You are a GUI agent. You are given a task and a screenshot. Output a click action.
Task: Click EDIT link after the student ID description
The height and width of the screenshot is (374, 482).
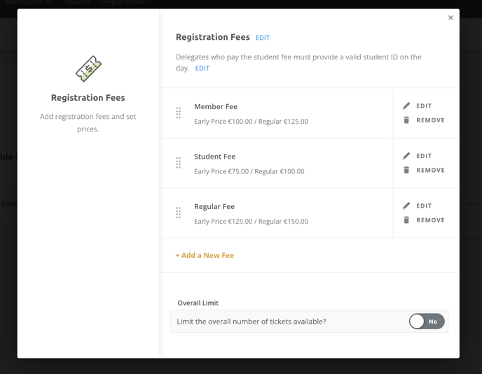pos(202,69)
